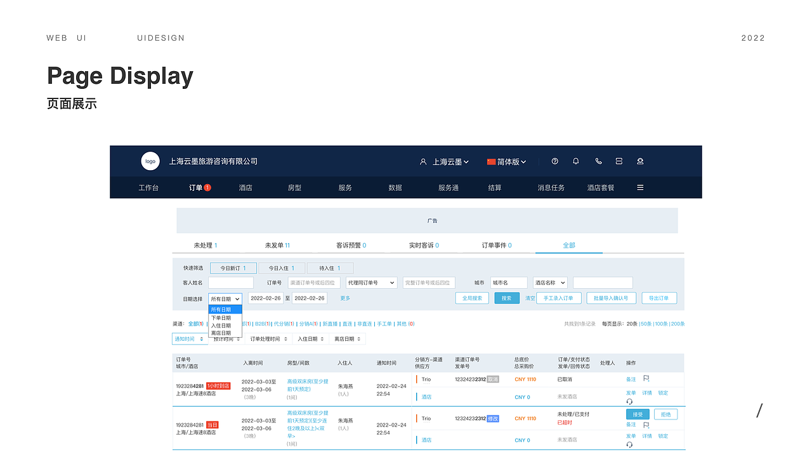This screenshot has height=457, width=812.
Task: Toggle 待入住 quick filter
Action: (x=330, y=268)
